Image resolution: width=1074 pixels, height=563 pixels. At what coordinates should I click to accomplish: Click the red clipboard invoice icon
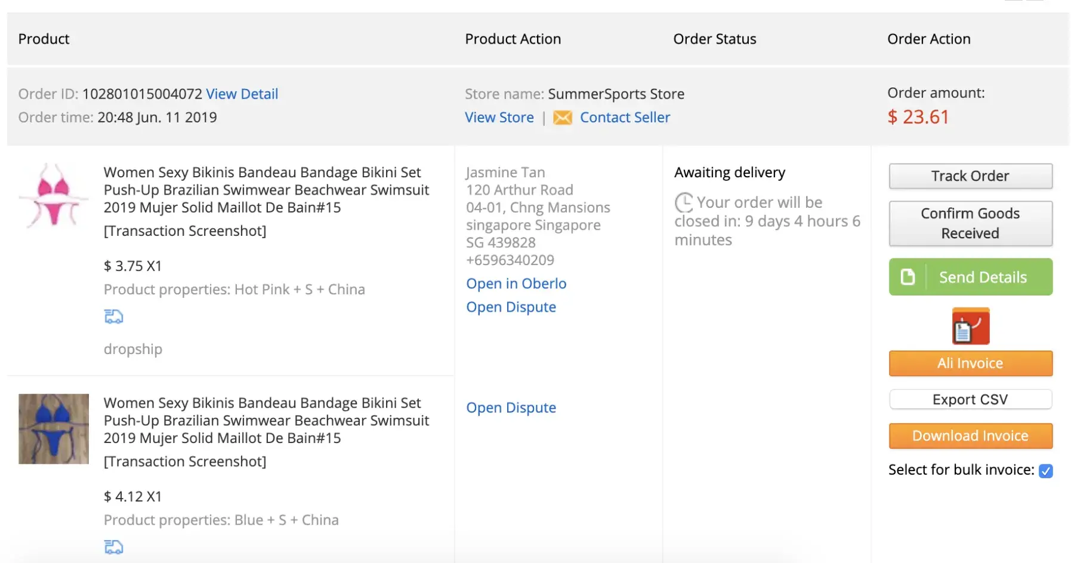point(970,326)
